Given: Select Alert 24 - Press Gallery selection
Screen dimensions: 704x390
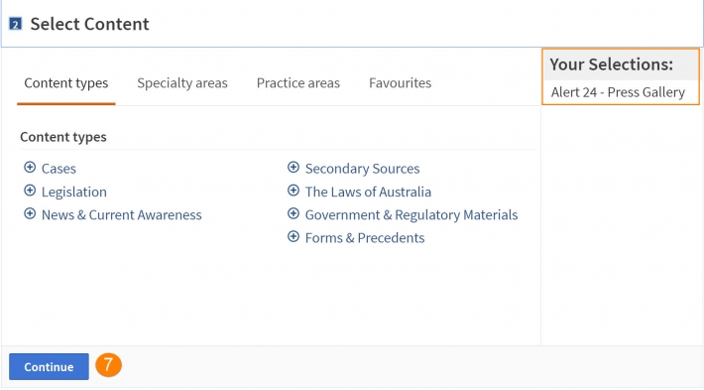Looking at the screenshot, I should (x=619, y=92).
